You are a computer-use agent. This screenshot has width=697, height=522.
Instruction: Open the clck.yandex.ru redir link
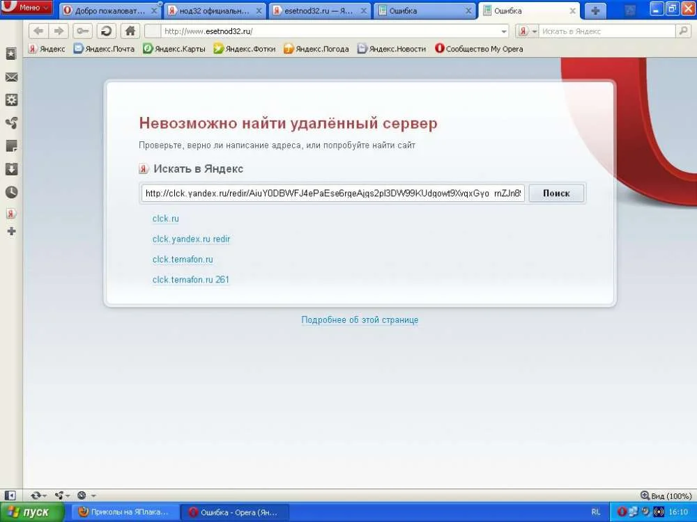tap(191, 239)
